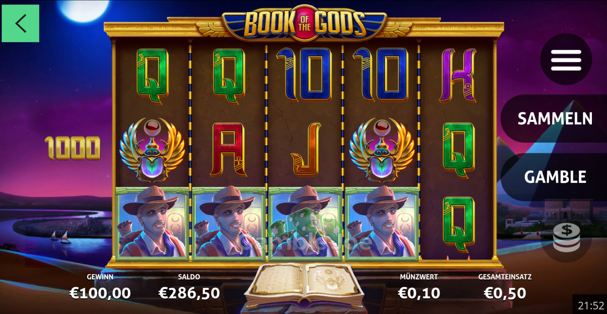
Task: Tap the red A symbol
Action: pyautogui.click(x=228, y=150)
